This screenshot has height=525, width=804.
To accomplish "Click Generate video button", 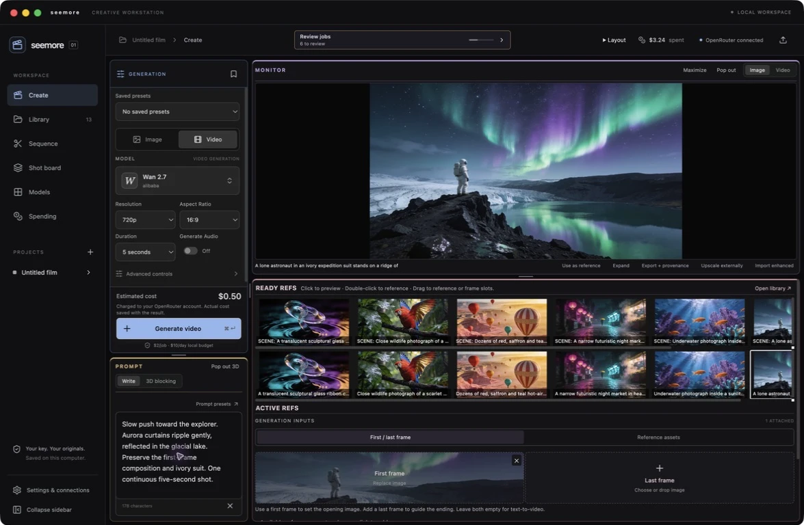I will point(179,329).
